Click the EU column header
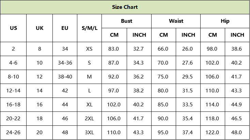The image size is (250, 140). click(65, 28)
